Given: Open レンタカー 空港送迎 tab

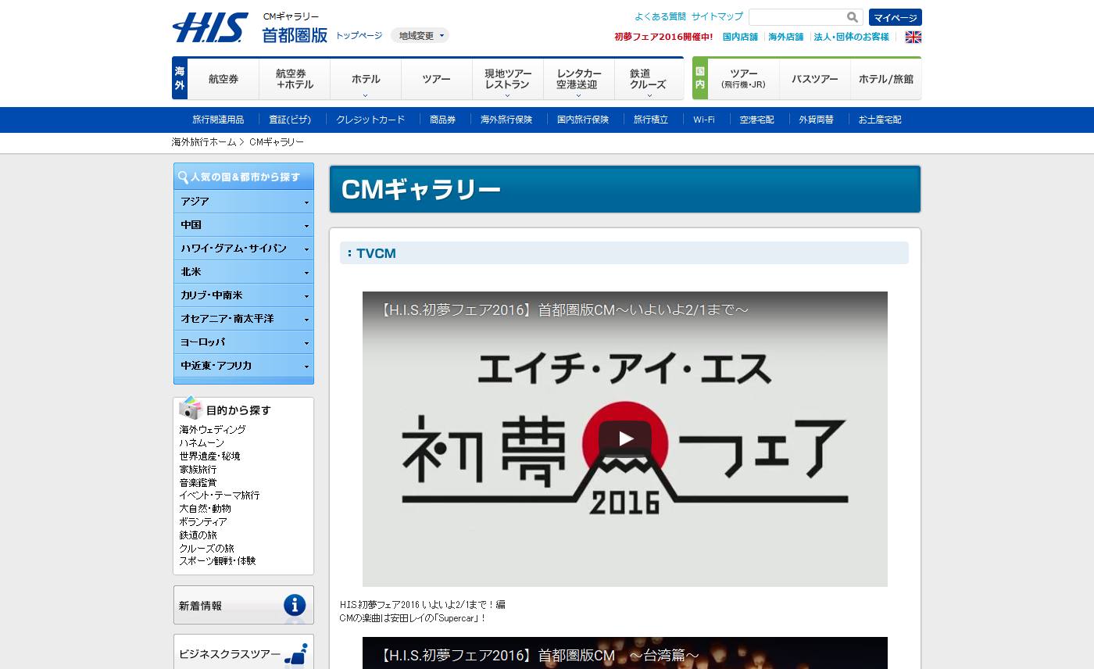Looking at the screenshot, I should coord(579,79).
